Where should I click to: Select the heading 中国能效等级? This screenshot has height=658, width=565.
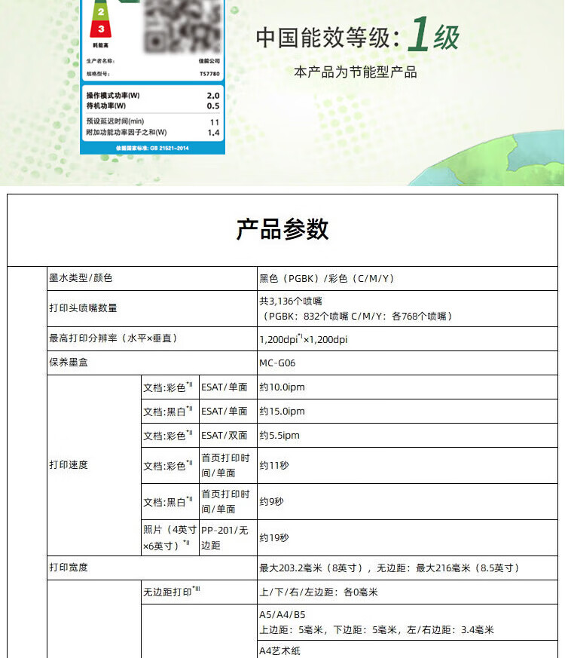328,38
